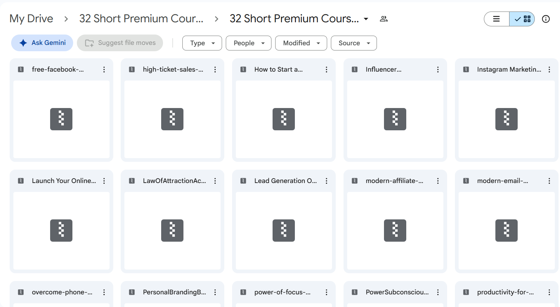Open the People filter dropdown
The width and height of the screenshot is (560, 307).
tap(248, 43)
